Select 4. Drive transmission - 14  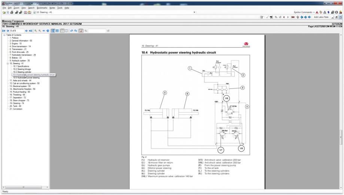(20, 46)
